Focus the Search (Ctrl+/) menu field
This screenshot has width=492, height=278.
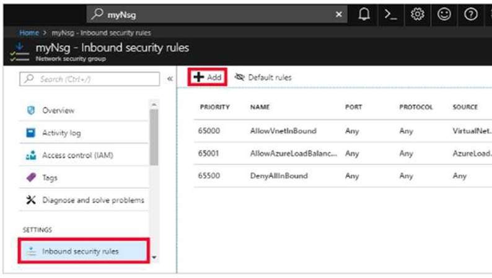tap(89, 79)
